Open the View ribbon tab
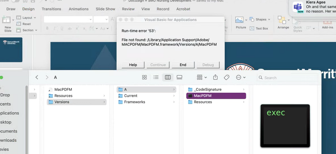 [146, 9]
